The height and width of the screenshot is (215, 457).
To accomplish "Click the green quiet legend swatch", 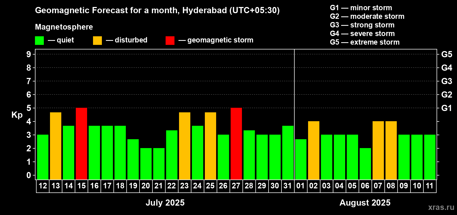I will click(x=39, y=41).
